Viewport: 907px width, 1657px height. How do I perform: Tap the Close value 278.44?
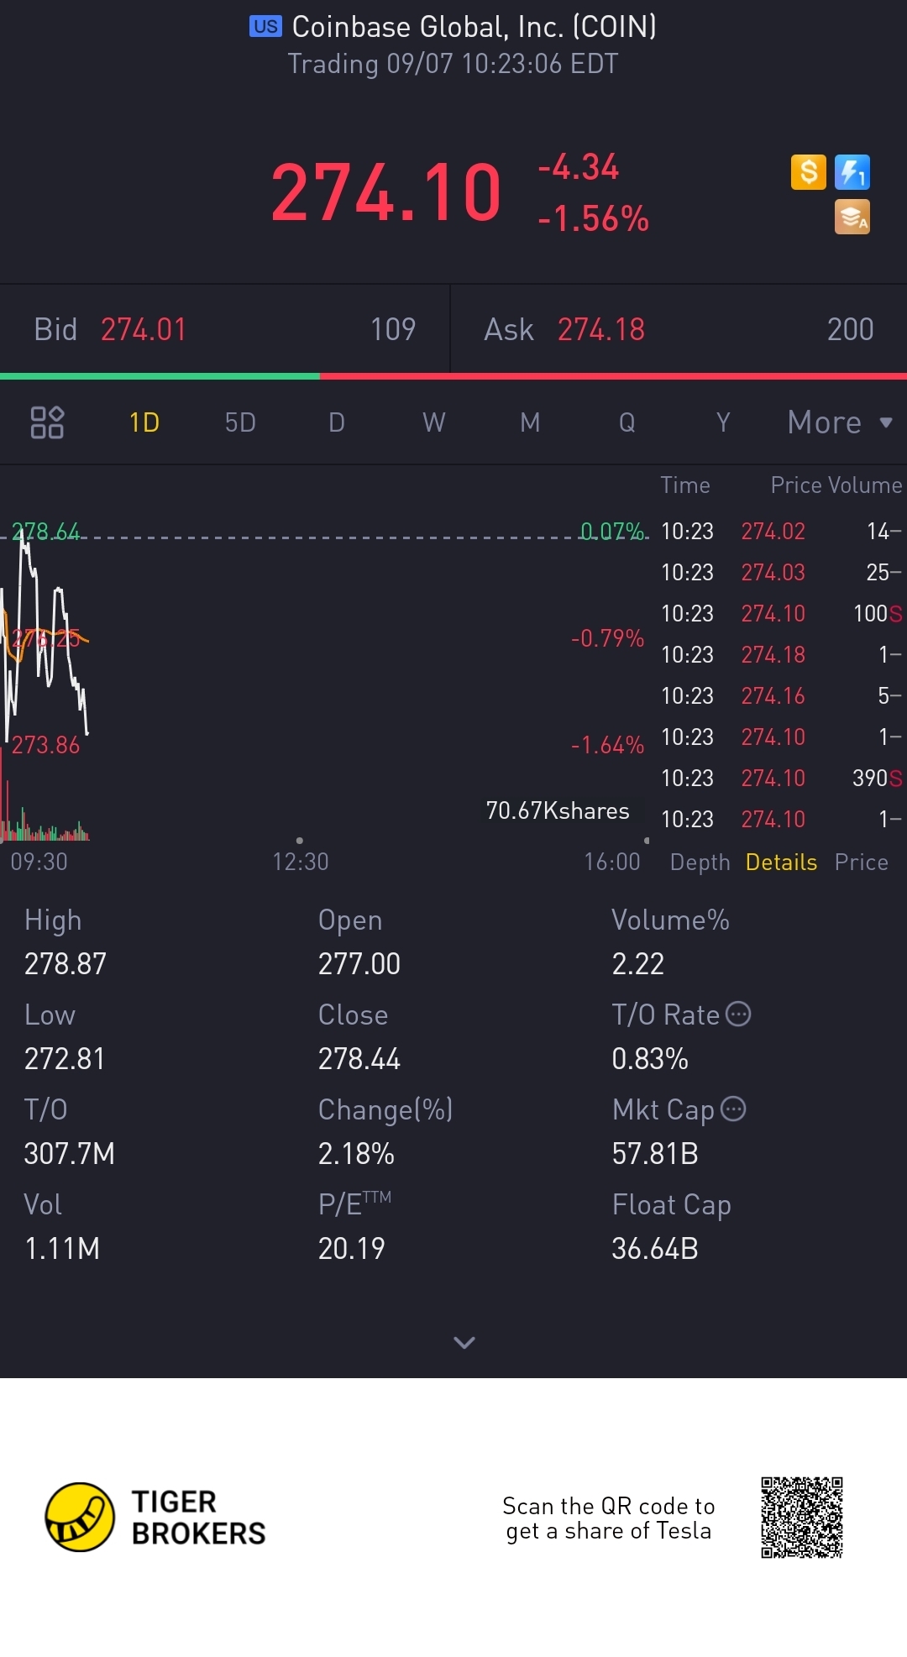coord(359,1059)
